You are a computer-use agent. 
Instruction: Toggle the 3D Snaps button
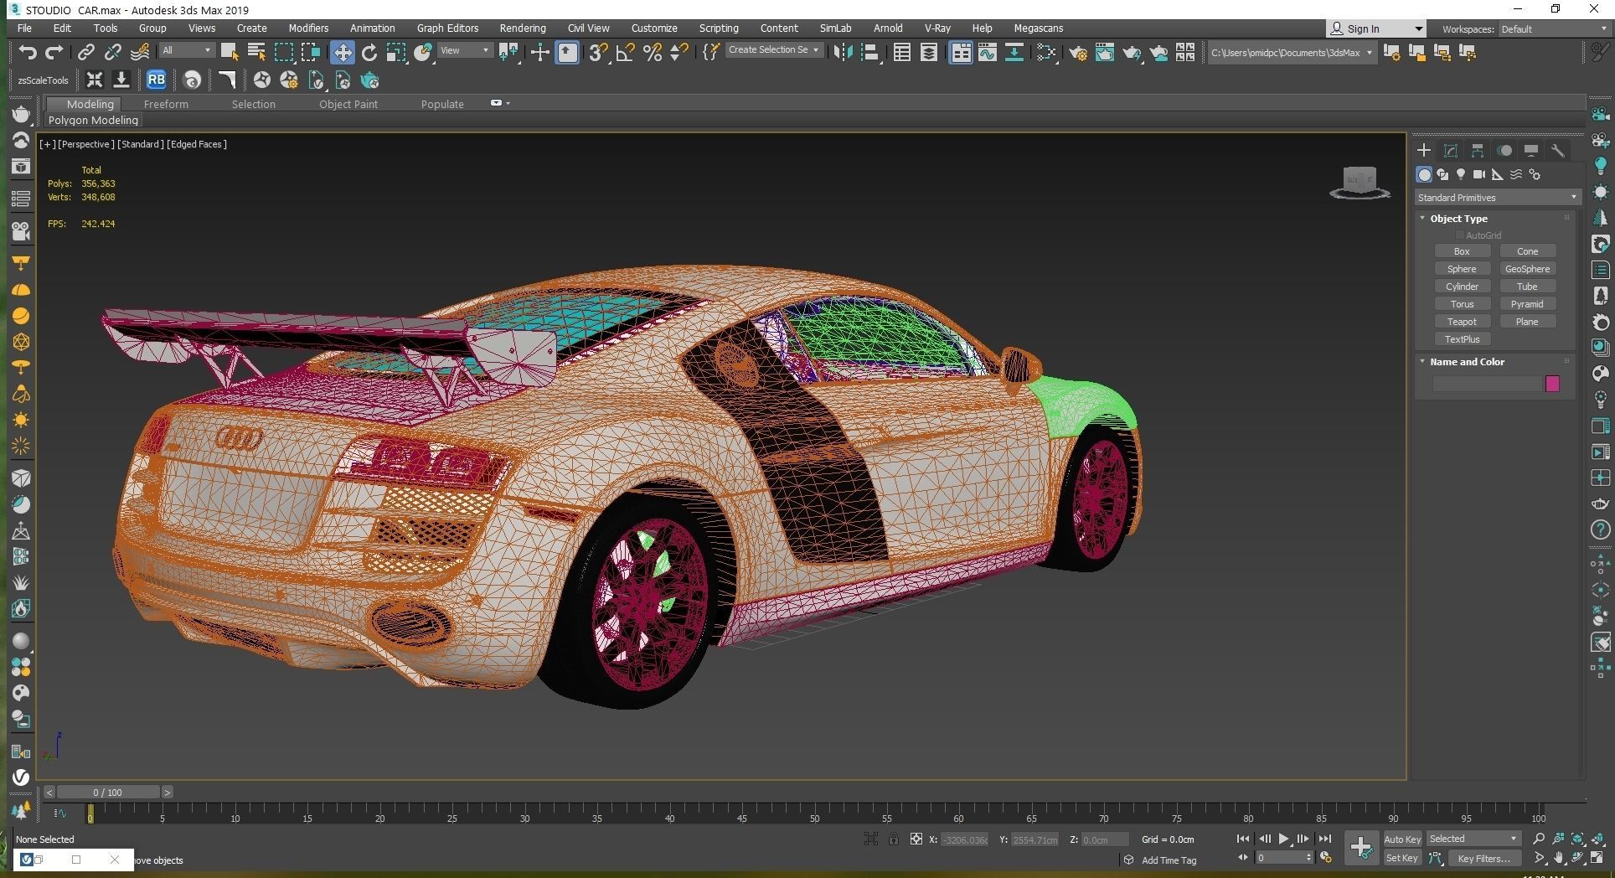(597, 53)
